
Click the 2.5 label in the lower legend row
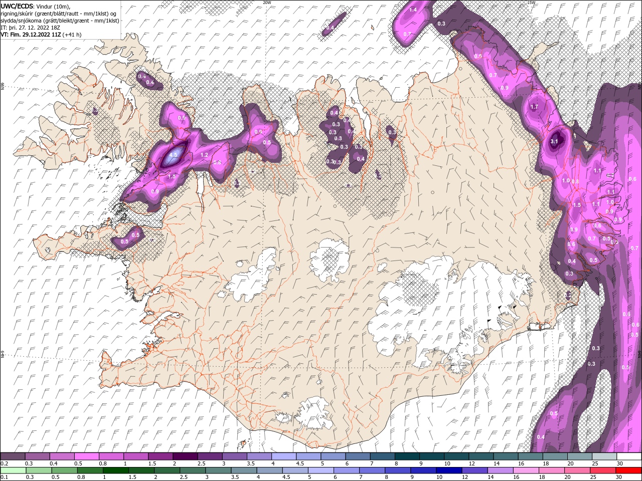click(184, 477)
